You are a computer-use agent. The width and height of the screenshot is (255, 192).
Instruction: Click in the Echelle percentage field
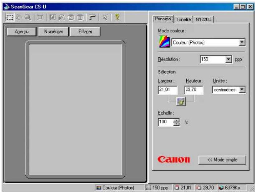tap(166, 122)
